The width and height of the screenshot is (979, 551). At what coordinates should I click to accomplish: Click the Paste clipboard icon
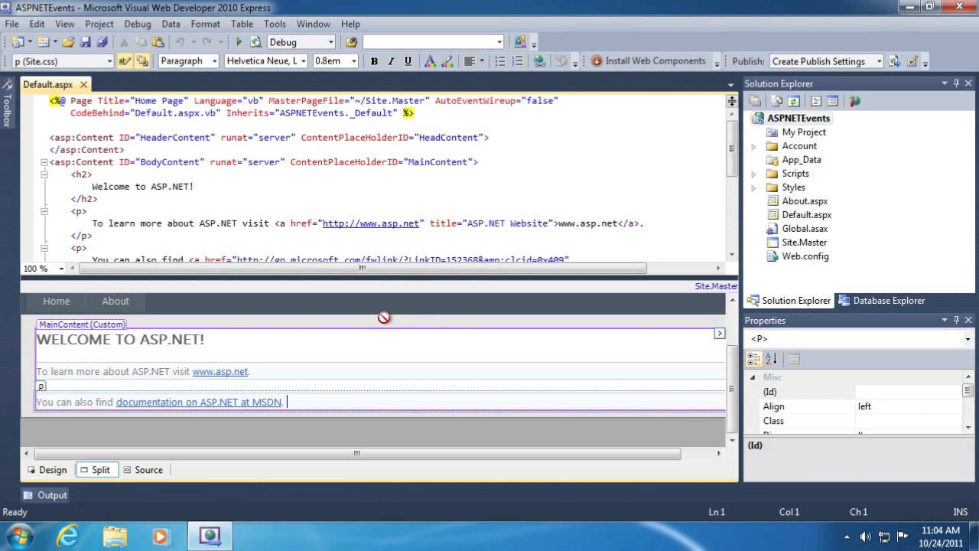point(158,42)
